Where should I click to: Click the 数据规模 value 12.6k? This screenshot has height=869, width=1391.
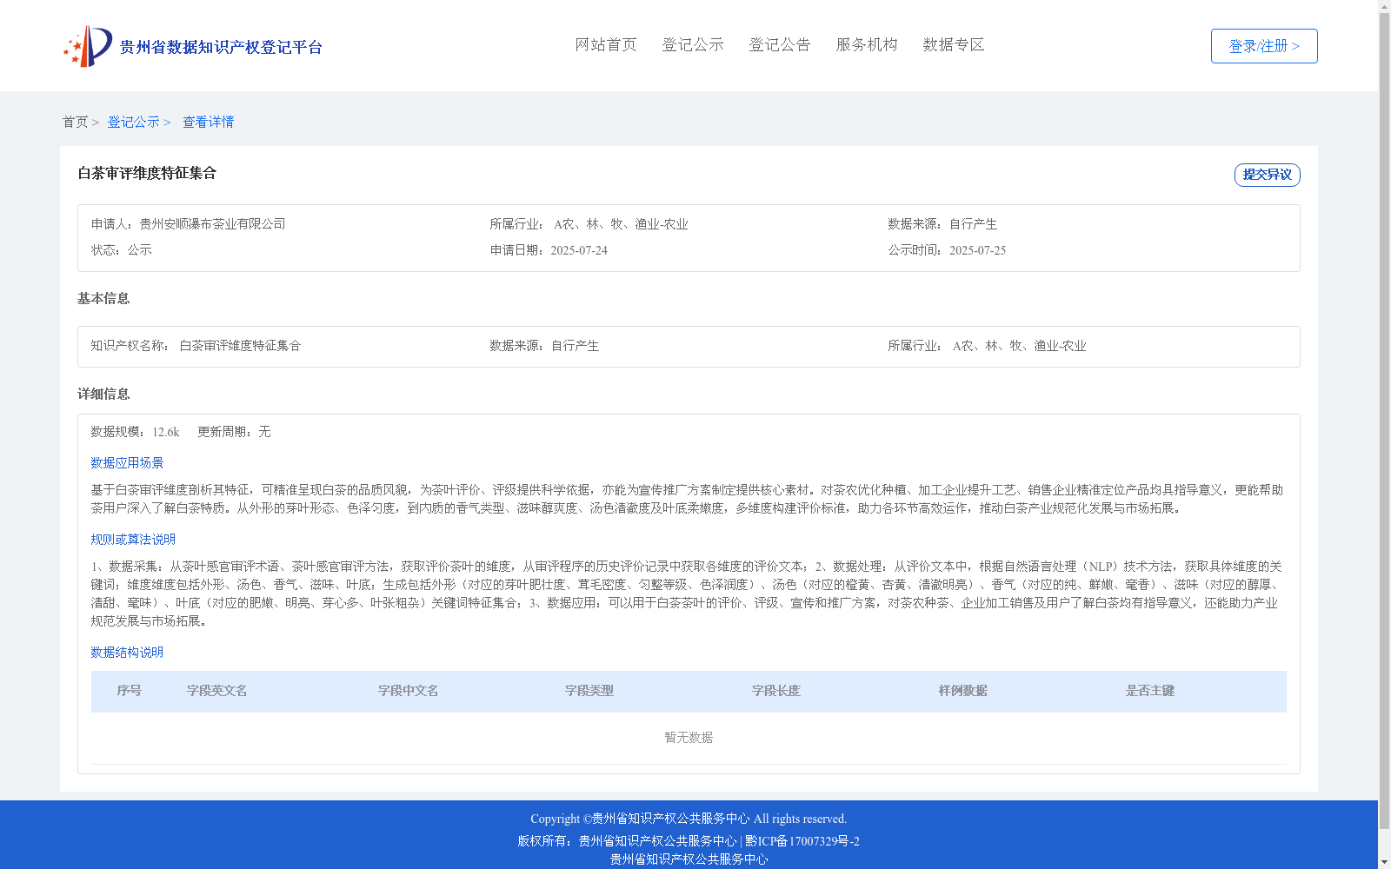(166, 432)
